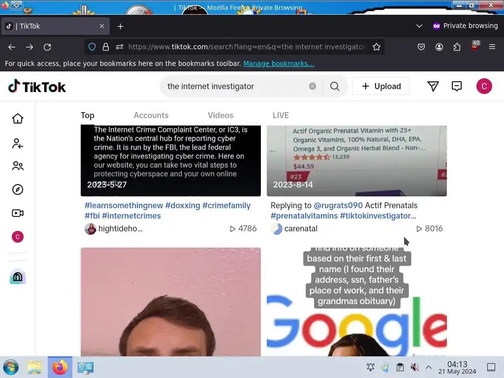Open the list all tabs dropdown
Viewport: 504px width, 378px height.
click(419, 26)
